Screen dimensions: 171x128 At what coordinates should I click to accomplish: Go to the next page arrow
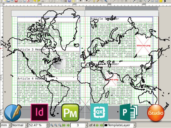pos(97,125)
